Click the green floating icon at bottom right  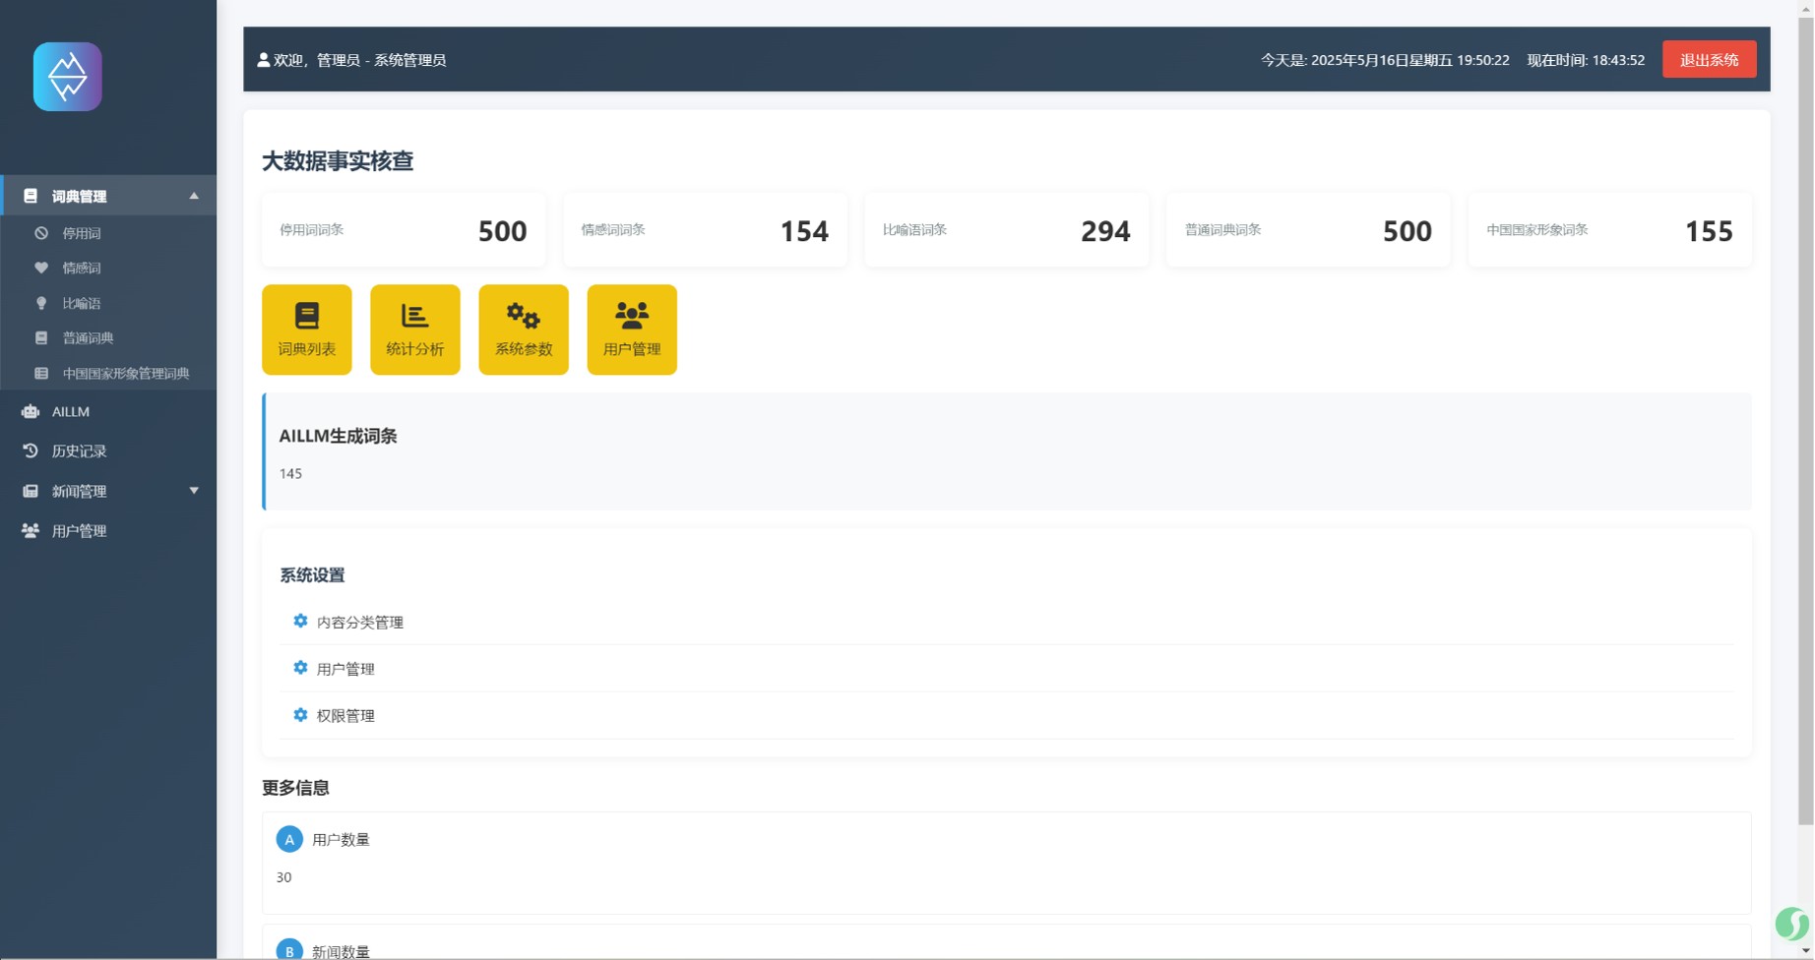(1791, 924)
